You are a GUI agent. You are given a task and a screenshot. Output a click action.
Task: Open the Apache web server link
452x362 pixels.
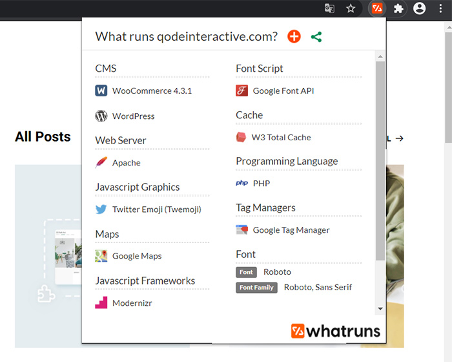pos(127,163)
